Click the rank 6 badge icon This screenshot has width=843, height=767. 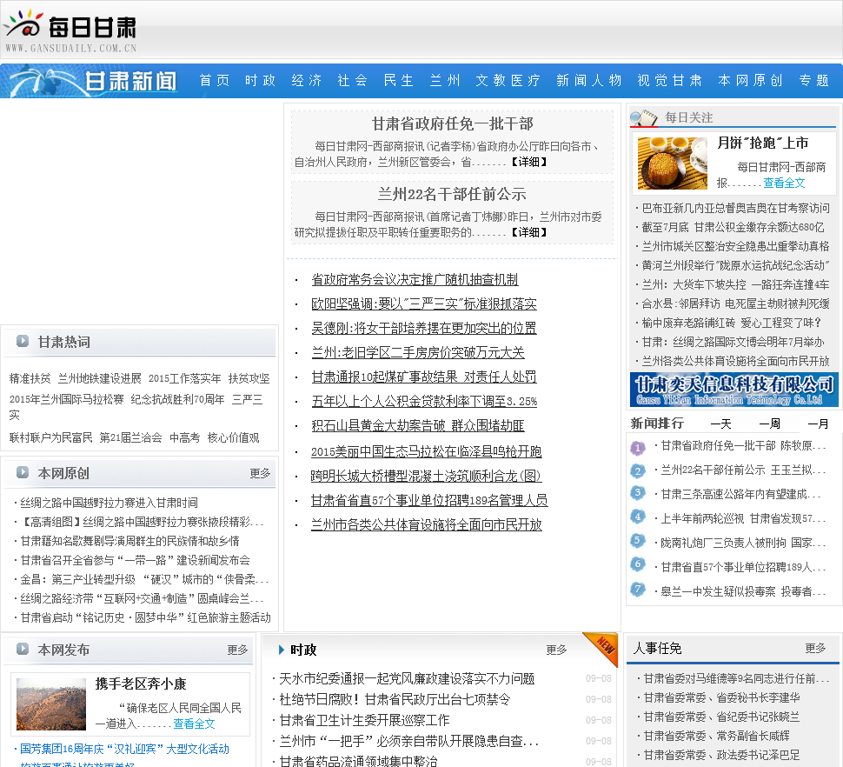pyautogui.click(x=638, y=564)
